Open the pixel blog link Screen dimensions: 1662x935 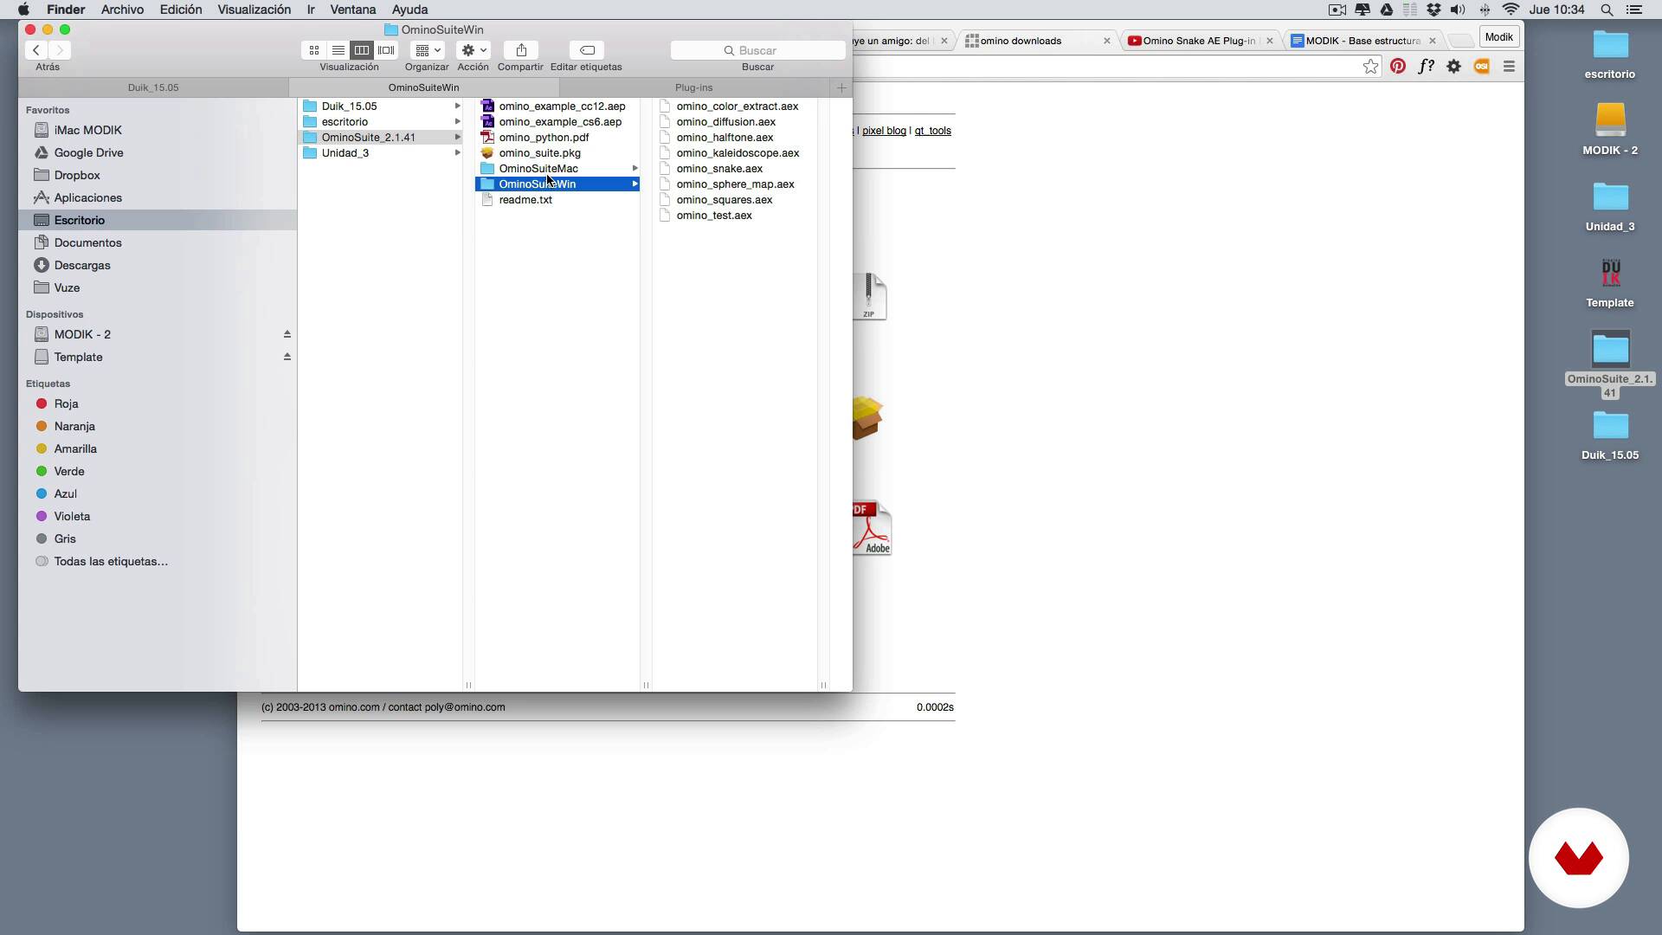point(884,131)
